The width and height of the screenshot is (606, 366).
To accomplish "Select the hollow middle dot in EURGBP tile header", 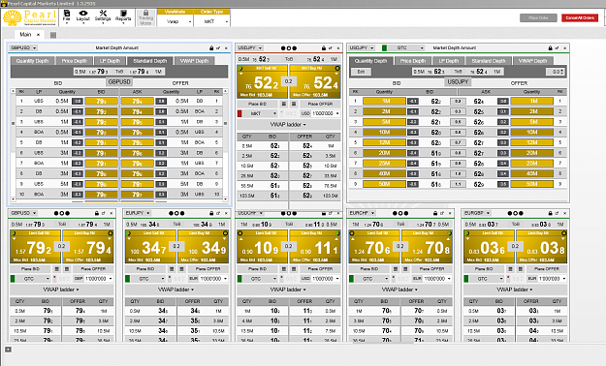I will [x=515, y=213].
